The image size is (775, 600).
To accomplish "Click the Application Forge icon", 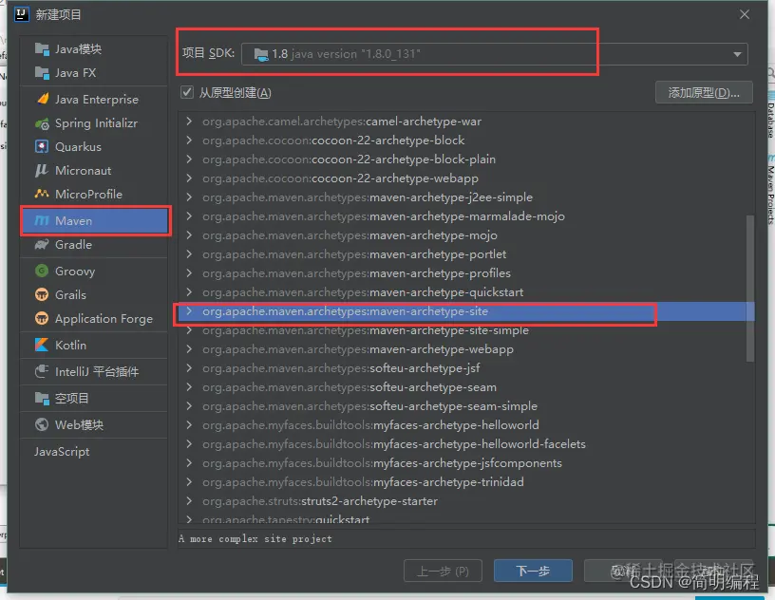I will pos(42,318).
